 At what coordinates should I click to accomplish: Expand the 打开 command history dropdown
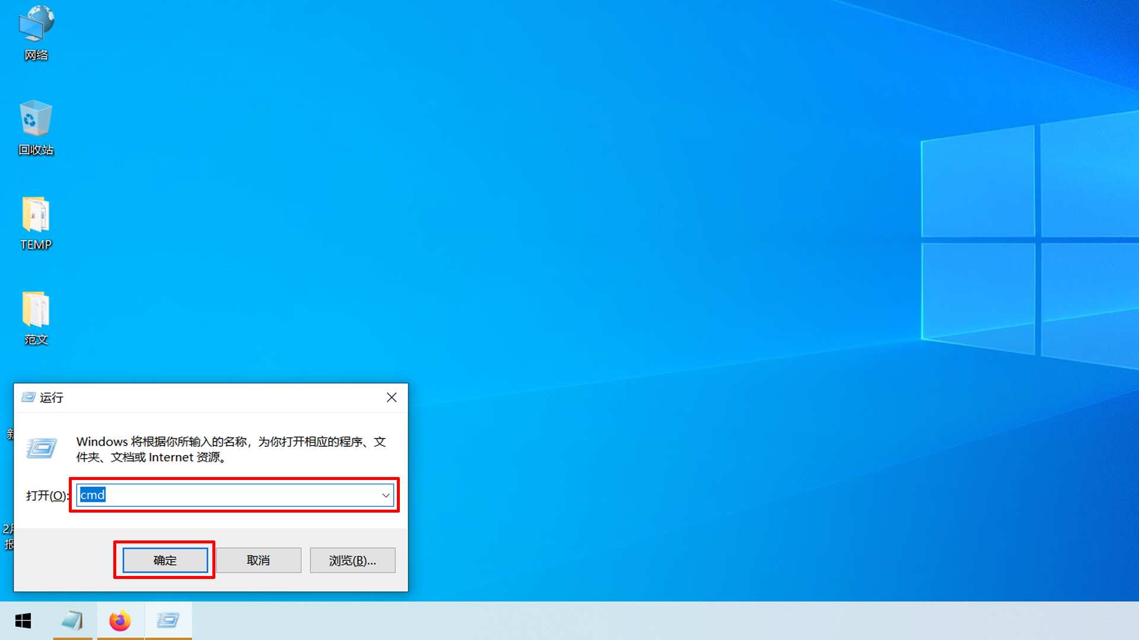(x=386, y=495)
